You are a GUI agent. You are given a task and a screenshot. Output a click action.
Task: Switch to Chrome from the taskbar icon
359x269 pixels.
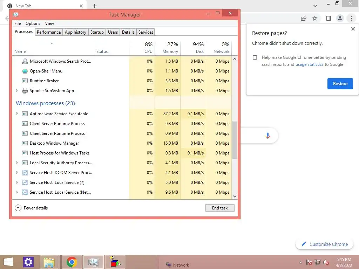(72, 262)
